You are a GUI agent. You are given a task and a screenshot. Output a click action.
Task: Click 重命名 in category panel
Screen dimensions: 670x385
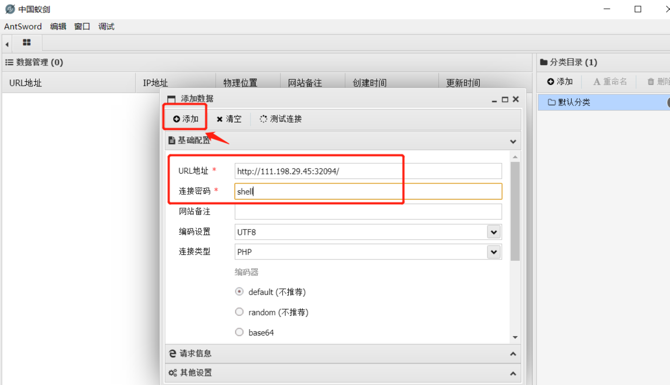click(610, 82)
